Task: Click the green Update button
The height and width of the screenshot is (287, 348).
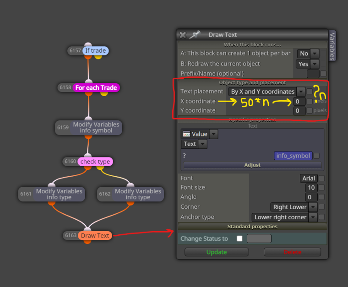Action: coord(217,252)
